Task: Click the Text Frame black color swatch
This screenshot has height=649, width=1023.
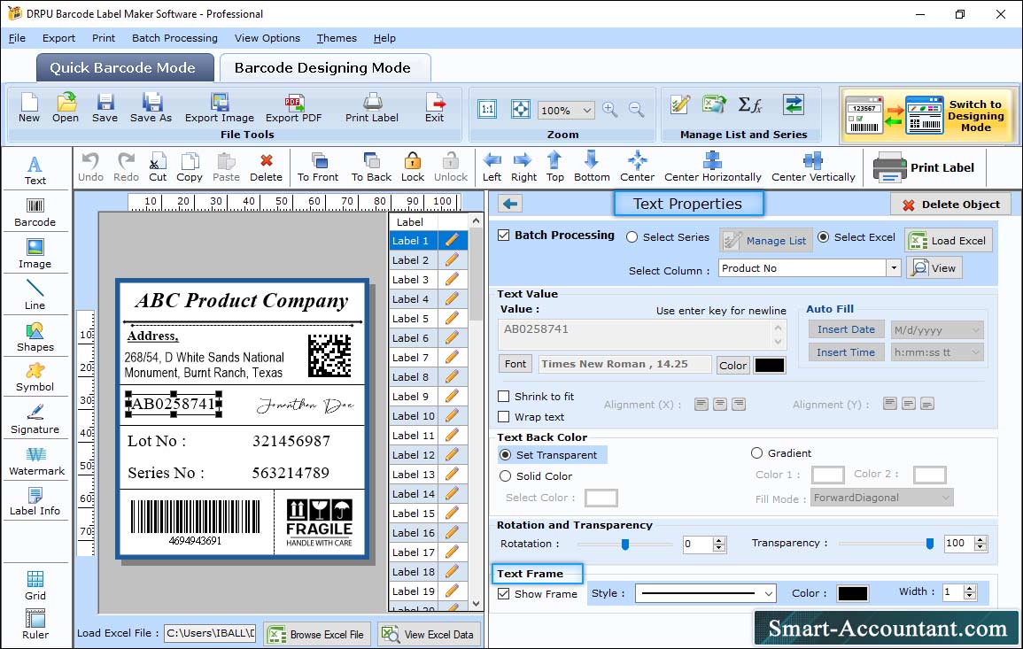Action: click(x=852, y=593)
